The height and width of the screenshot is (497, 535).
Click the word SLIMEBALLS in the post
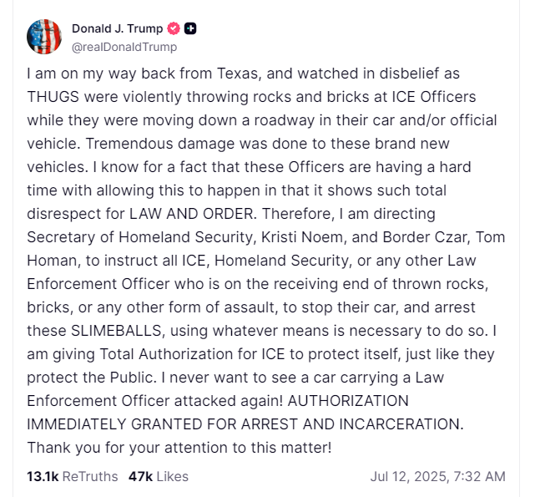116,331
